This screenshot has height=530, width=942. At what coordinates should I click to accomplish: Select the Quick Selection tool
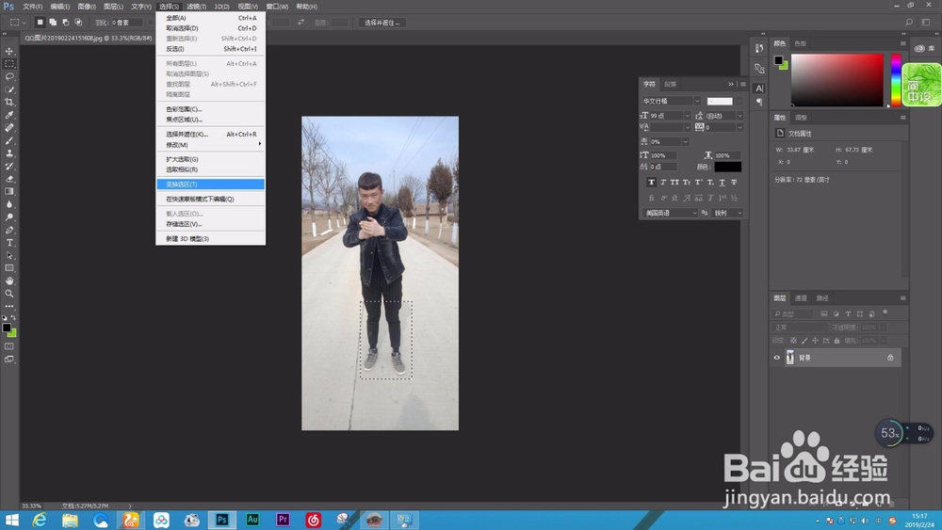point(9,89)
